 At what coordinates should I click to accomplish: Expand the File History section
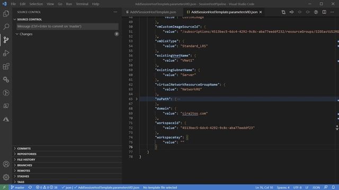67,159
